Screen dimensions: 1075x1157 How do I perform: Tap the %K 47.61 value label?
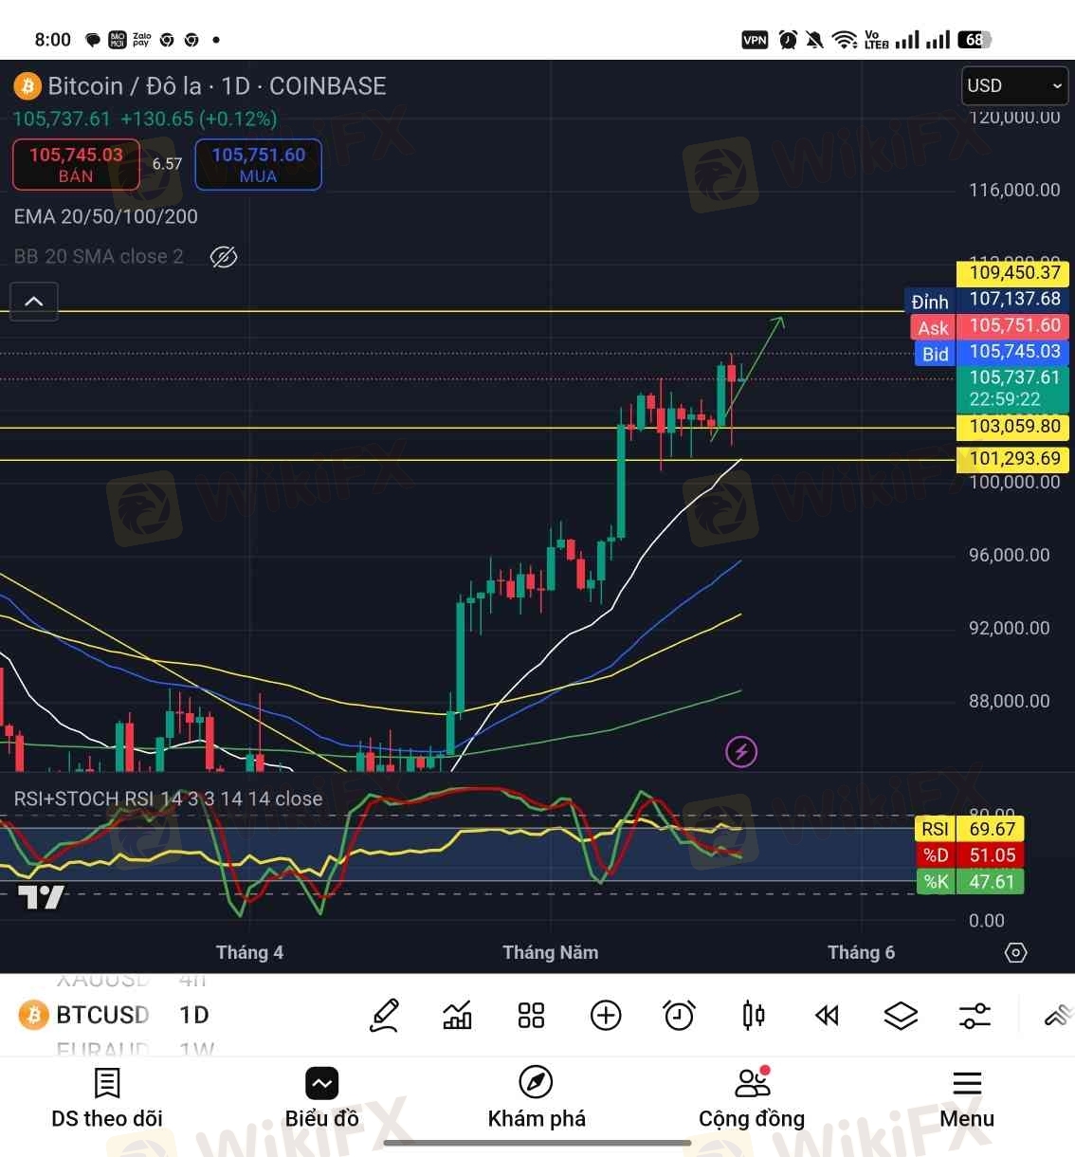pos(969,882)
